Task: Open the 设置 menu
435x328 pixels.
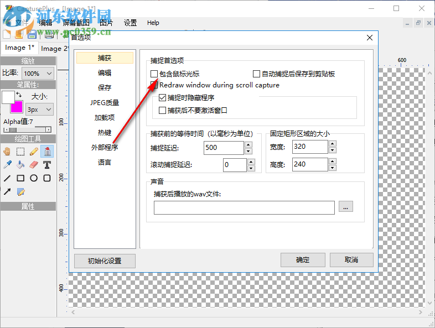Action: coord(131,23)
